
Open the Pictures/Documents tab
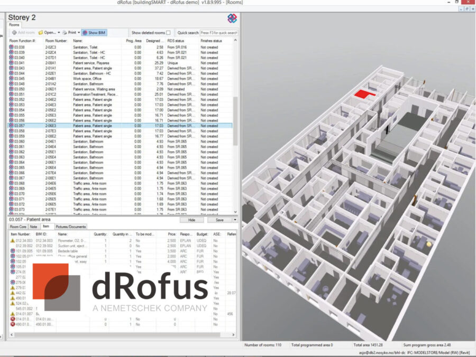coord(71,227)
